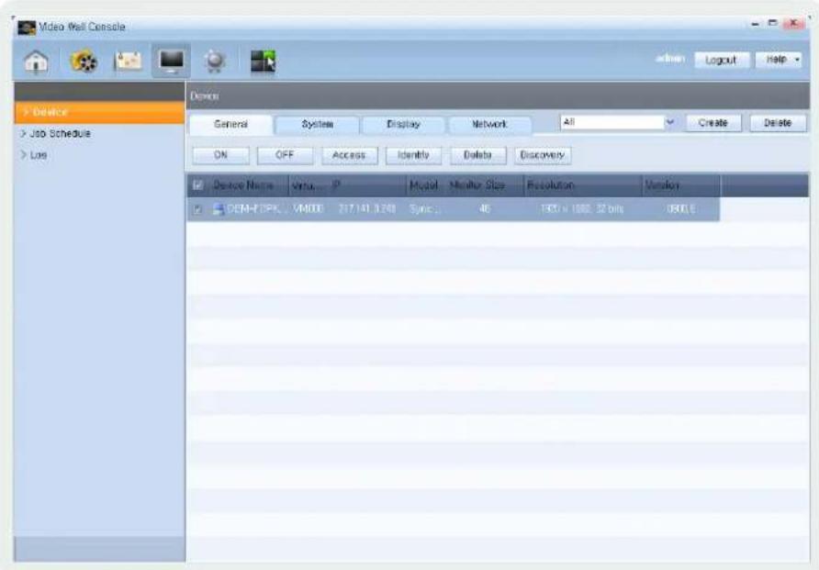Sort by Version column header
This screenshot has height=570, width=819.
[662, 185]
